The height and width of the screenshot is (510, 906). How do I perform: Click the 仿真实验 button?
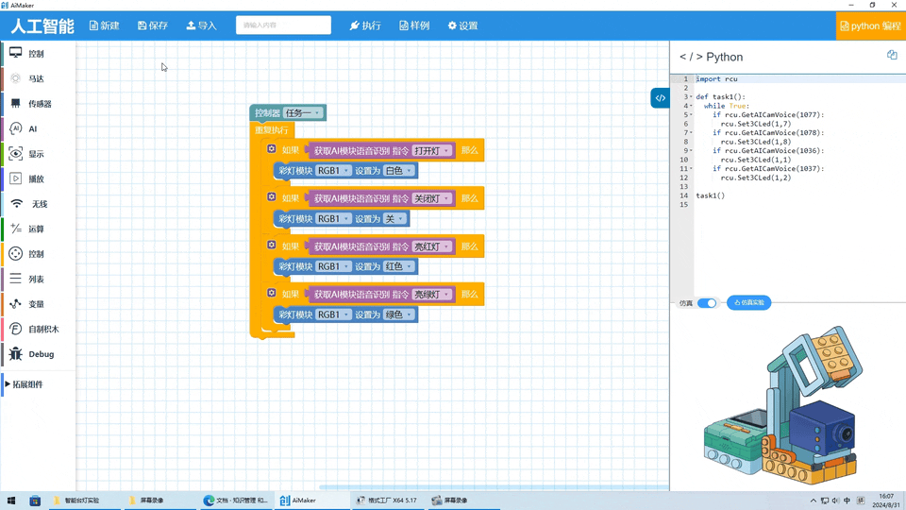click(x=748, y=303)
